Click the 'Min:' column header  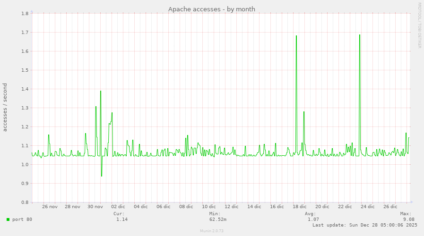tap(215, 214)
